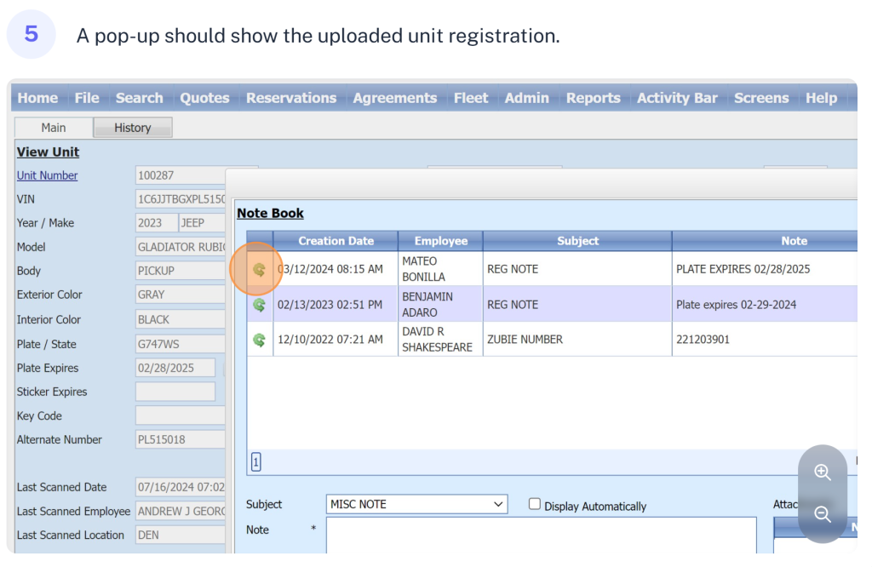
Task: Click the green icon for MATEO BONILLA note
Action: pyautogui.click(x=259, y=269)
